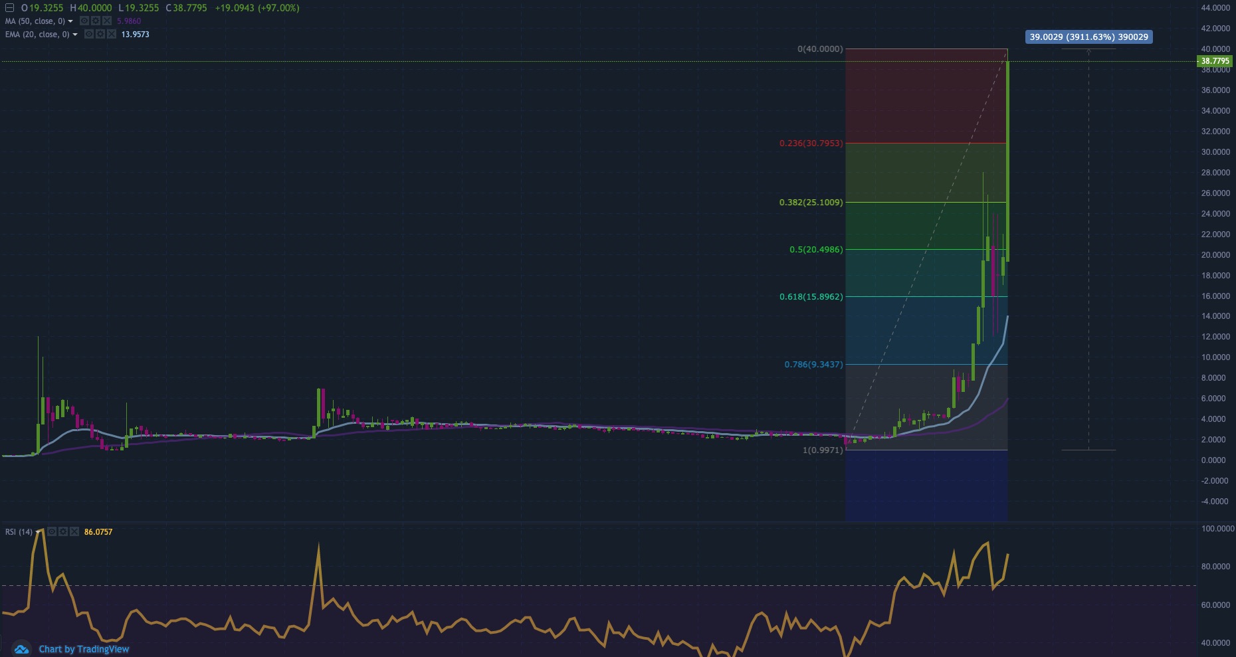Select the Fibonacci 0.382(25.1009) level label

811,203
